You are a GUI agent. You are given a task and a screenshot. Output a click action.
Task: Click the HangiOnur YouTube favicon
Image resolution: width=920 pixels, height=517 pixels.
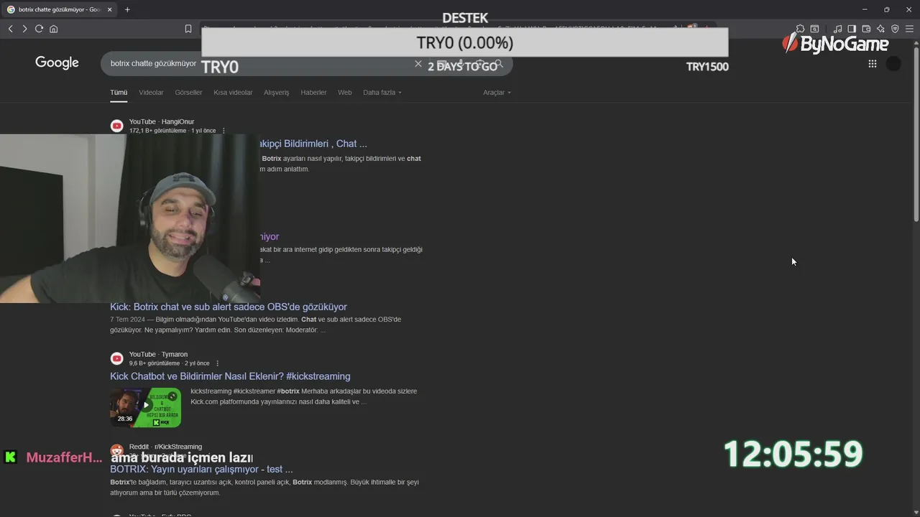point(116,126)
